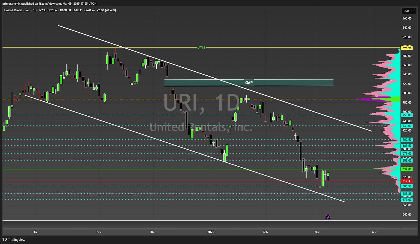This screenshot has width=420, height=244.
Task: Click the H630.88 high value in header
Action: [x=65, y=10]
